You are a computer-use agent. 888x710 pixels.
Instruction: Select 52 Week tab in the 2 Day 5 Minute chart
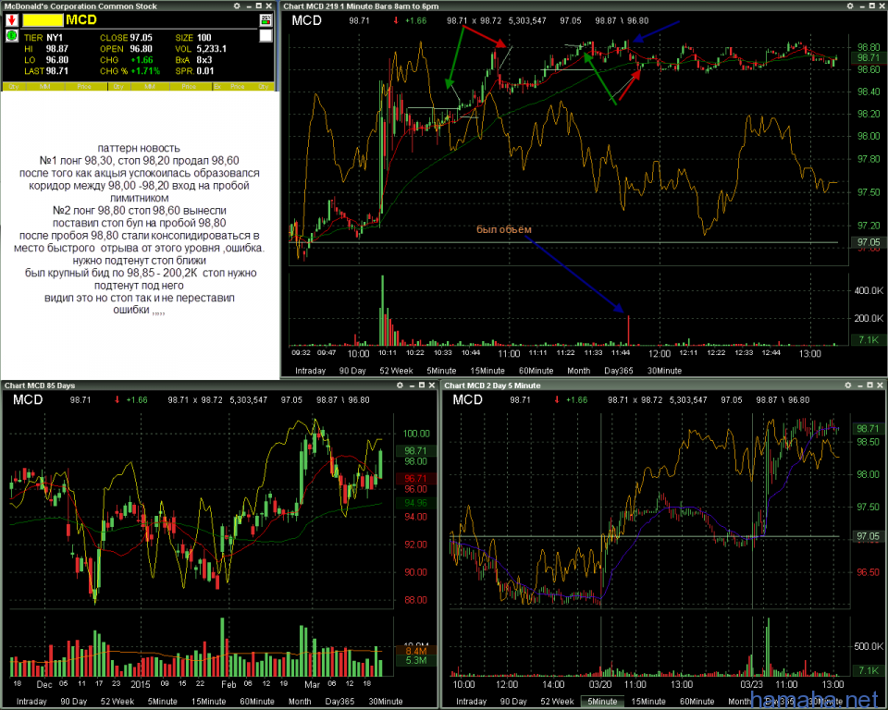[557, 701]
